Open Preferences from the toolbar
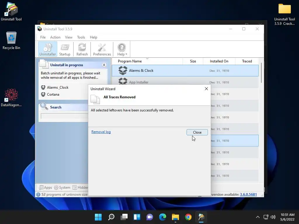The width and height of the screenshot is (299, 224). (x=102, y=49)
